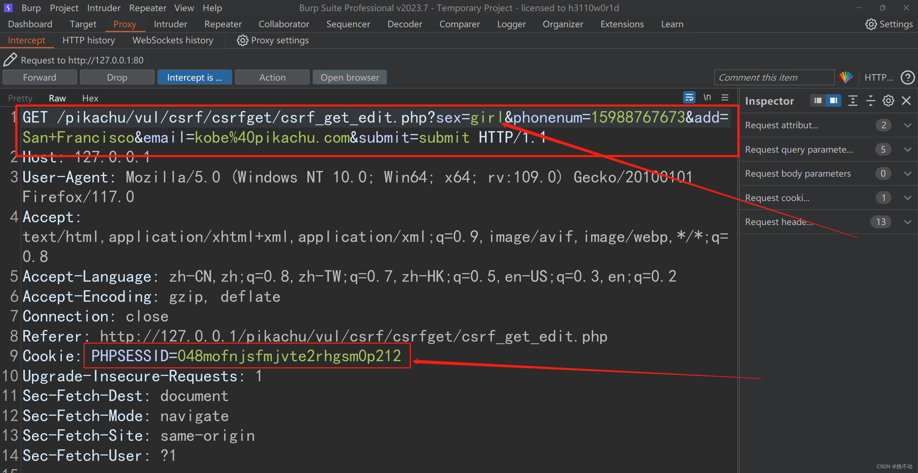Expand Request attributes chevron

(x=907, y=125)
